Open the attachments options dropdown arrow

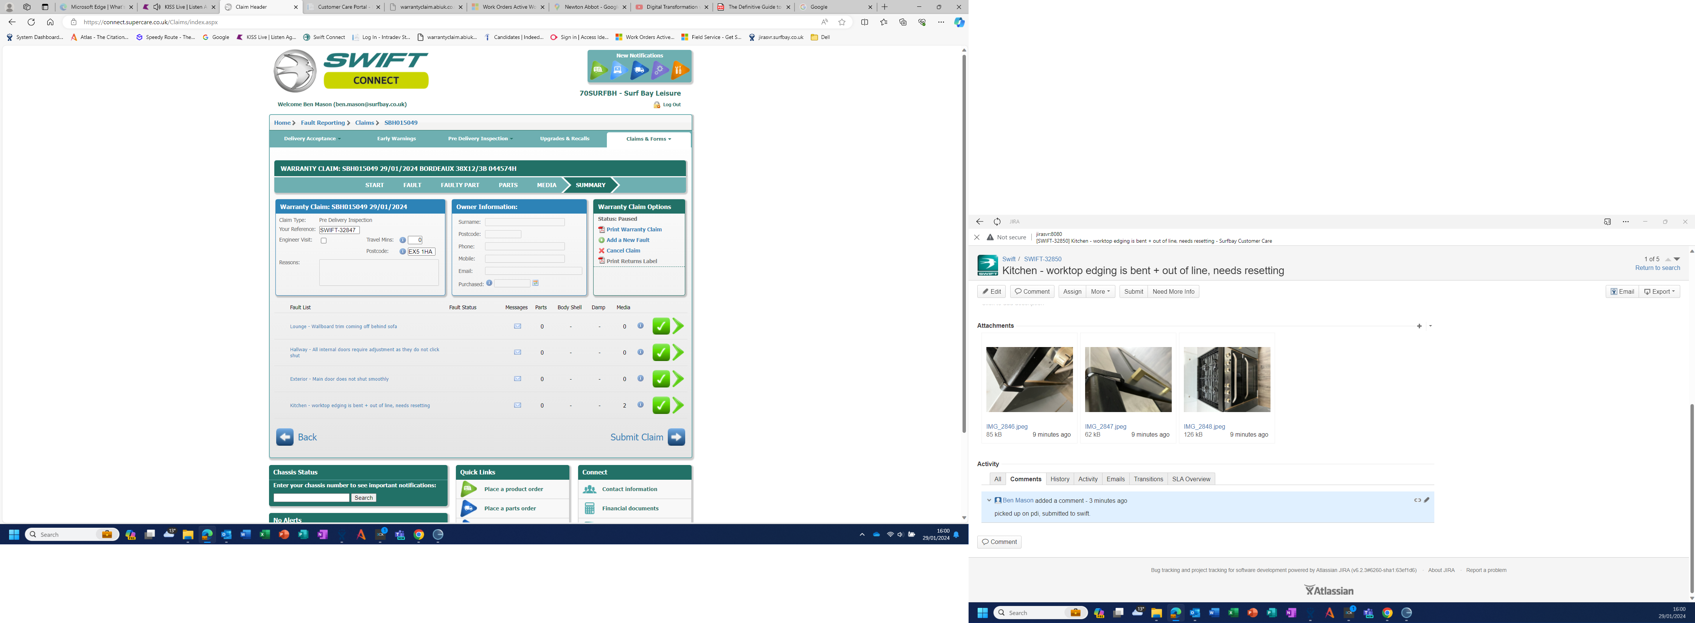(x=1431, y=326)
